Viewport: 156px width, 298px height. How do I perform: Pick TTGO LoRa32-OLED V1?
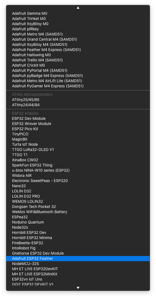point(78,150)
